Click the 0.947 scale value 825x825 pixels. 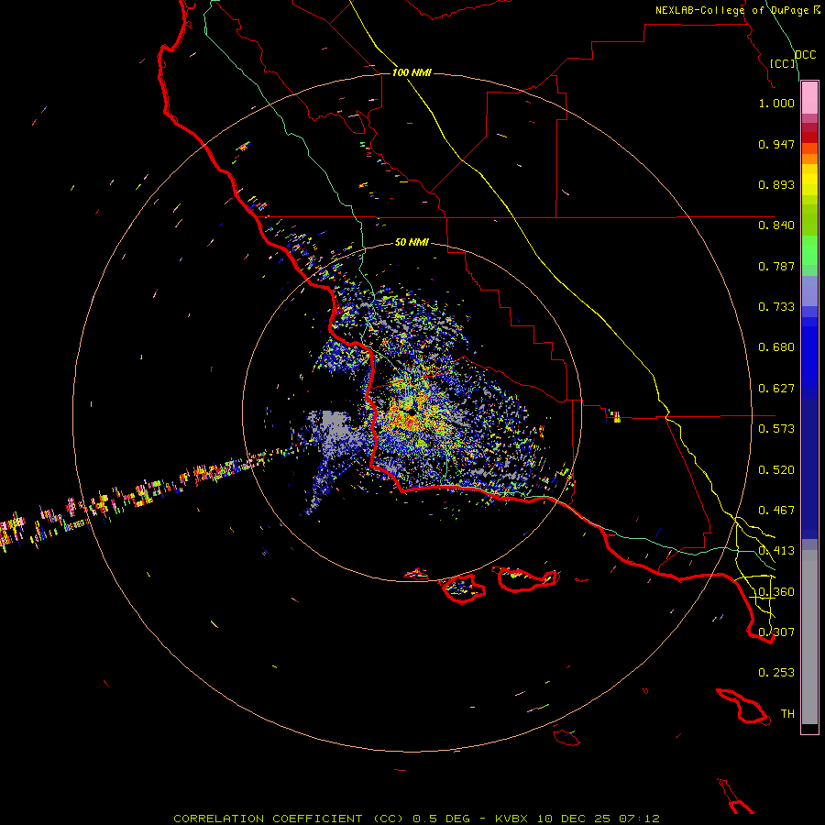[776, 144]
